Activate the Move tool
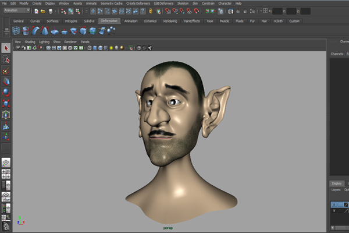The height and width of the screenshot is (233, 349). [6, 82]
